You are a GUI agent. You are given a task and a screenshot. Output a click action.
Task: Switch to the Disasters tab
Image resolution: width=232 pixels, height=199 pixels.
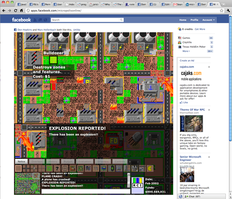tap(103, 161)
